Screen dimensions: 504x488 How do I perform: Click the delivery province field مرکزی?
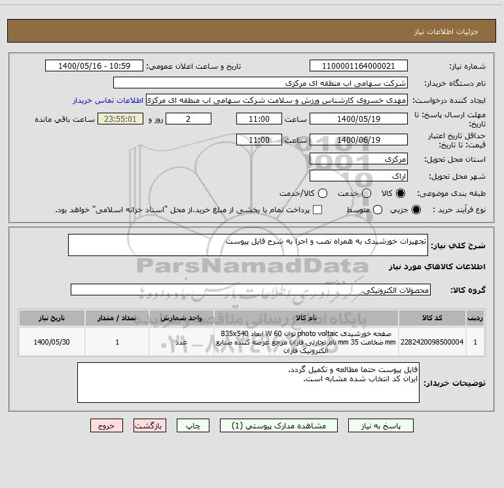pos(359,159)
